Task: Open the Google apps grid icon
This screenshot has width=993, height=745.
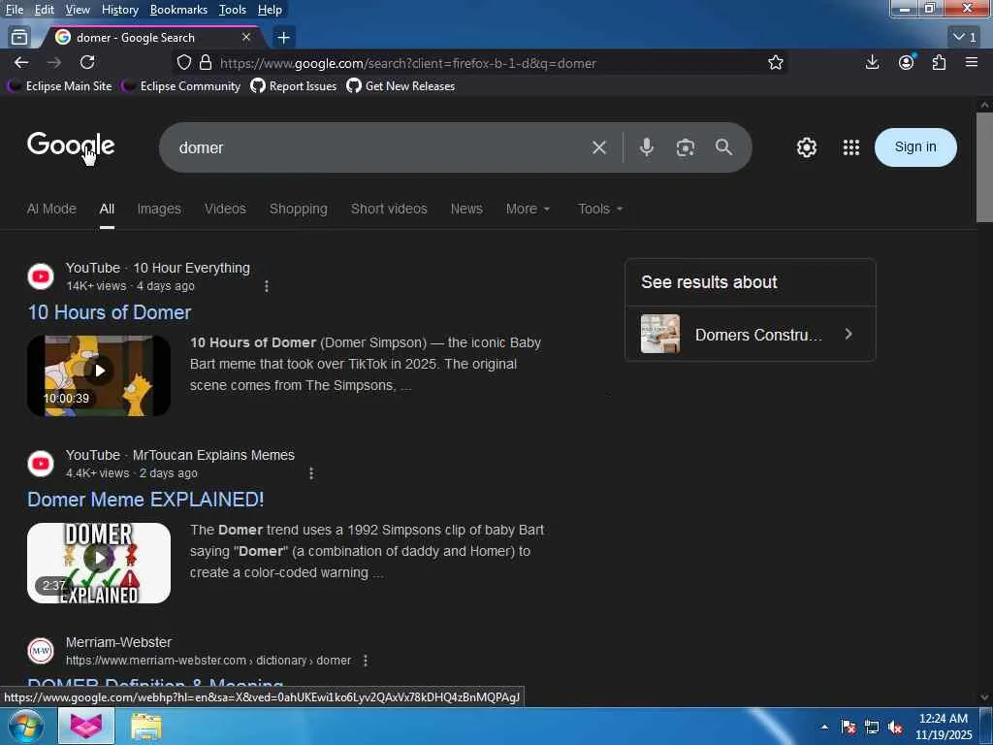Action: [x=851, y=147]
